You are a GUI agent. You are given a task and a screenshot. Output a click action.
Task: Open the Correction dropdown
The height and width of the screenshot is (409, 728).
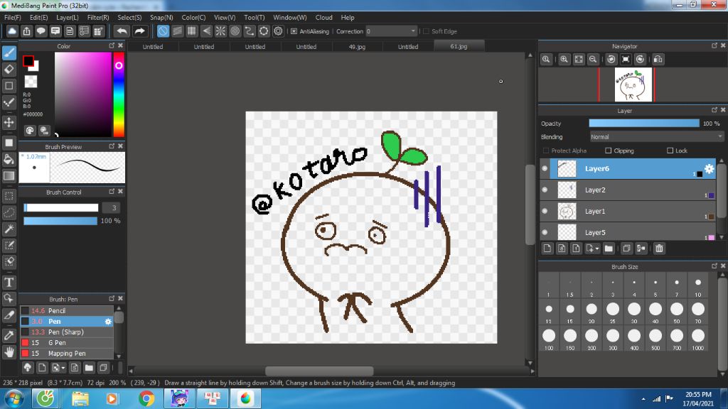tap(392, 31)
